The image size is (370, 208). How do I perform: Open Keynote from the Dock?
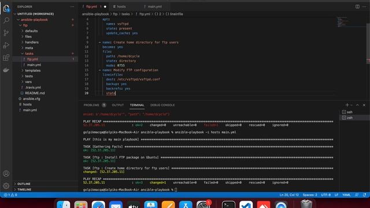(150, 205)
